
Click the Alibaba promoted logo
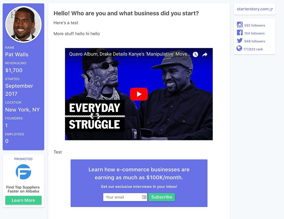coord(23,172)
